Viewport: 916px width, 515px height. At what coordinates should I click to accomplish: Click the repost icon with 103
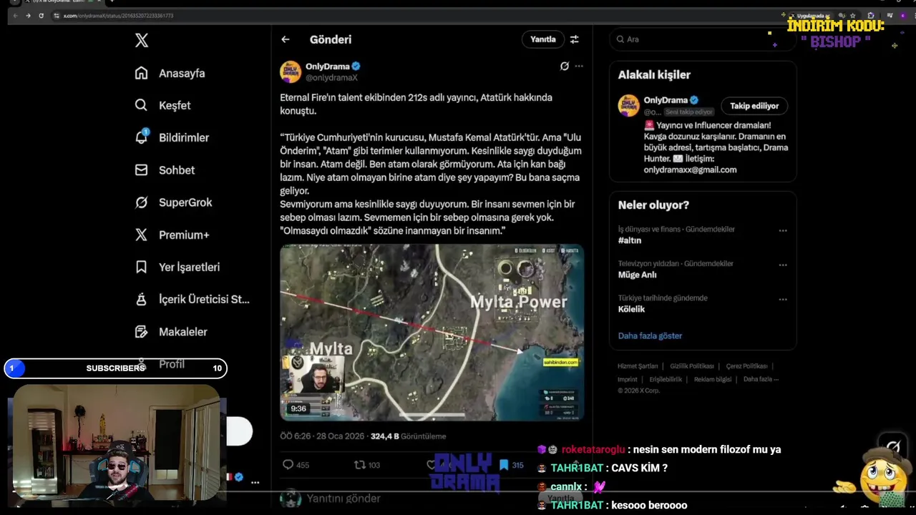click(360, 465)
